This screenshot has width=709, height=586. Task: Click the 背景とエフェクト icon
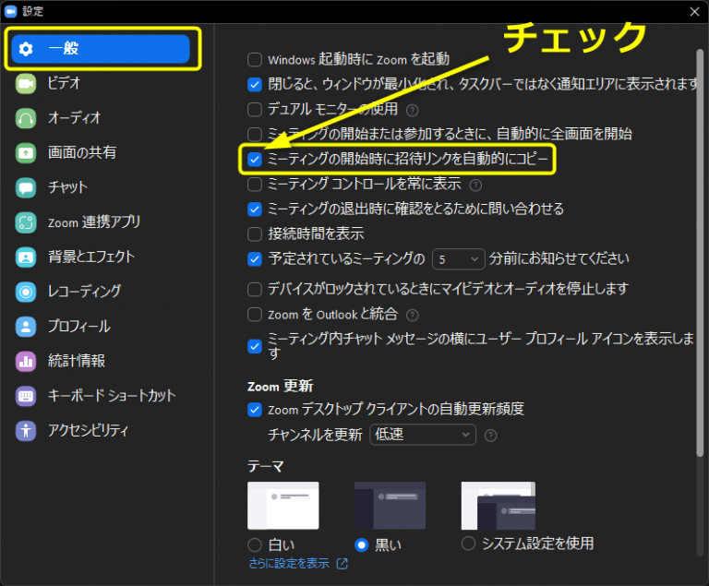click(x=26, y=257)
